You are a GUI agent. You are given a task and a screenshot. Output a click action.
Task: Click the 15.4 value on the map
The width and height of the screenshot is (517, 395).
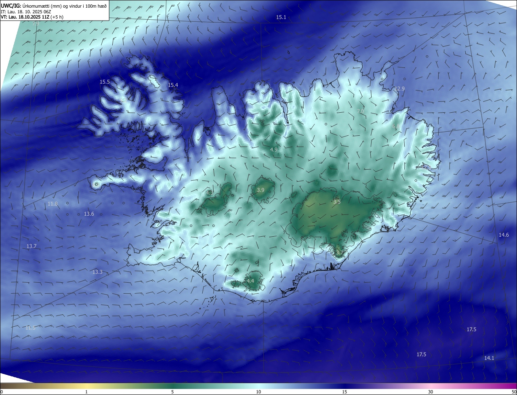tap(173, 85)
